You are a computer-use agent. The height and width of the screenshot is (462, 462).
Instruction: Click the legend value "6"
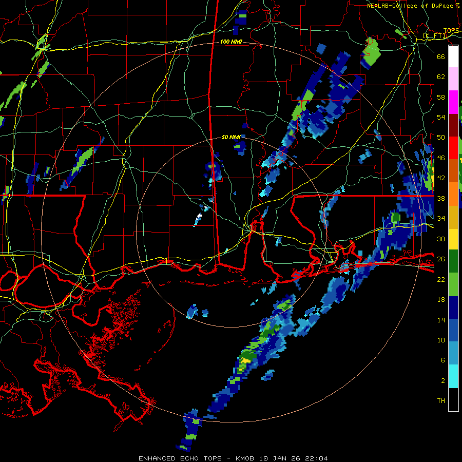442,360
